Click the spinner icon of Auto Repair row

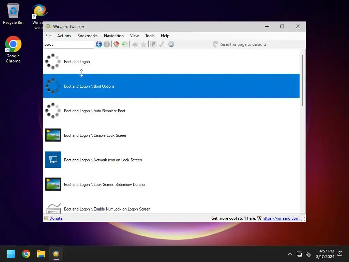point(53,111)
